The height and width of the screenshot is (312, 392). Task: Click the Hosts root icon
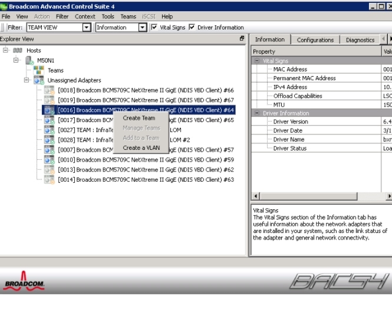tap(18, 50)
